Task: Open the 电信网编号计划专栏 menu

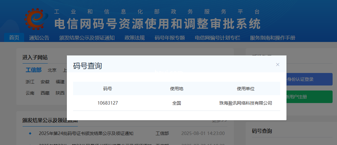Action: [x=217, y=38]
